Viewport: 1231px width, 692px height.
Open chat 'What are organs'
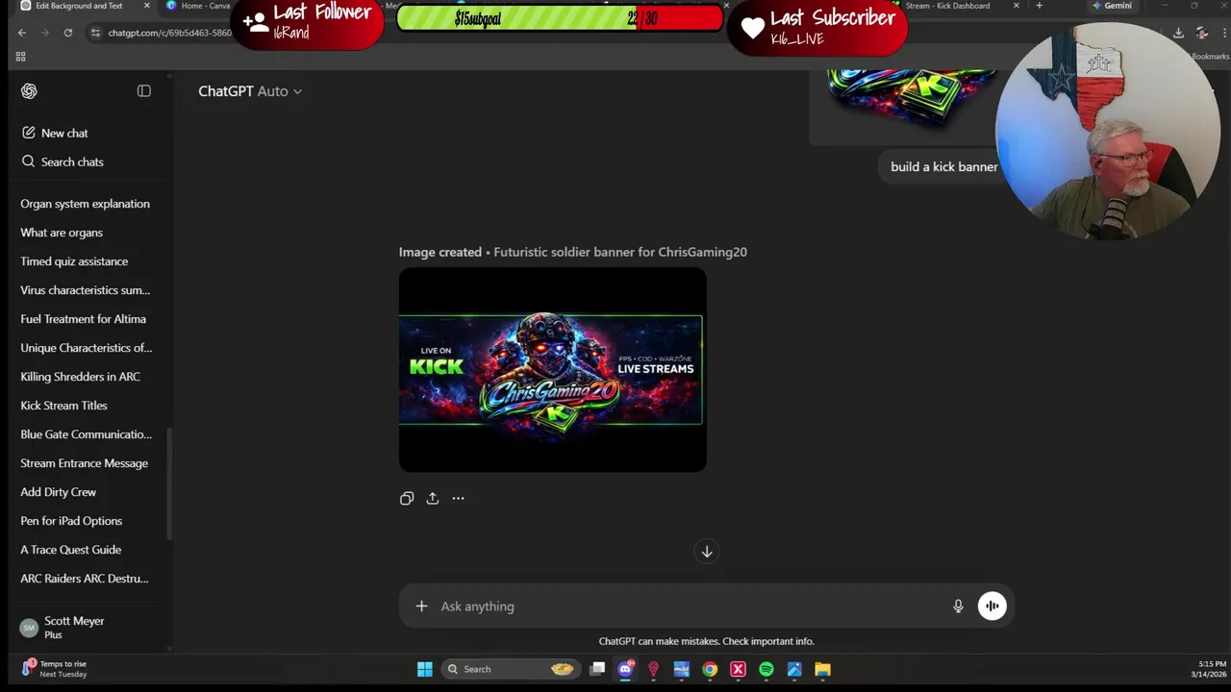62,233
